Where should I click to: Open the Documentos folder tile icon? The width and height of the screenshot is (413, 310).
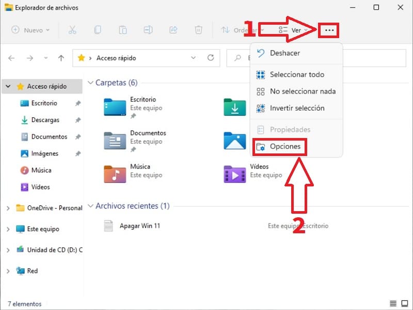(x=115, y=141)
